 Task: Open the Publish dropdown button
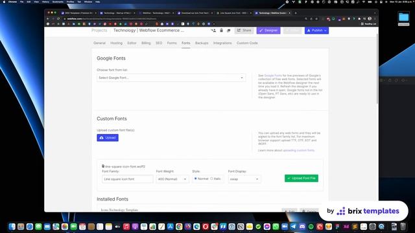coord(316,30)
